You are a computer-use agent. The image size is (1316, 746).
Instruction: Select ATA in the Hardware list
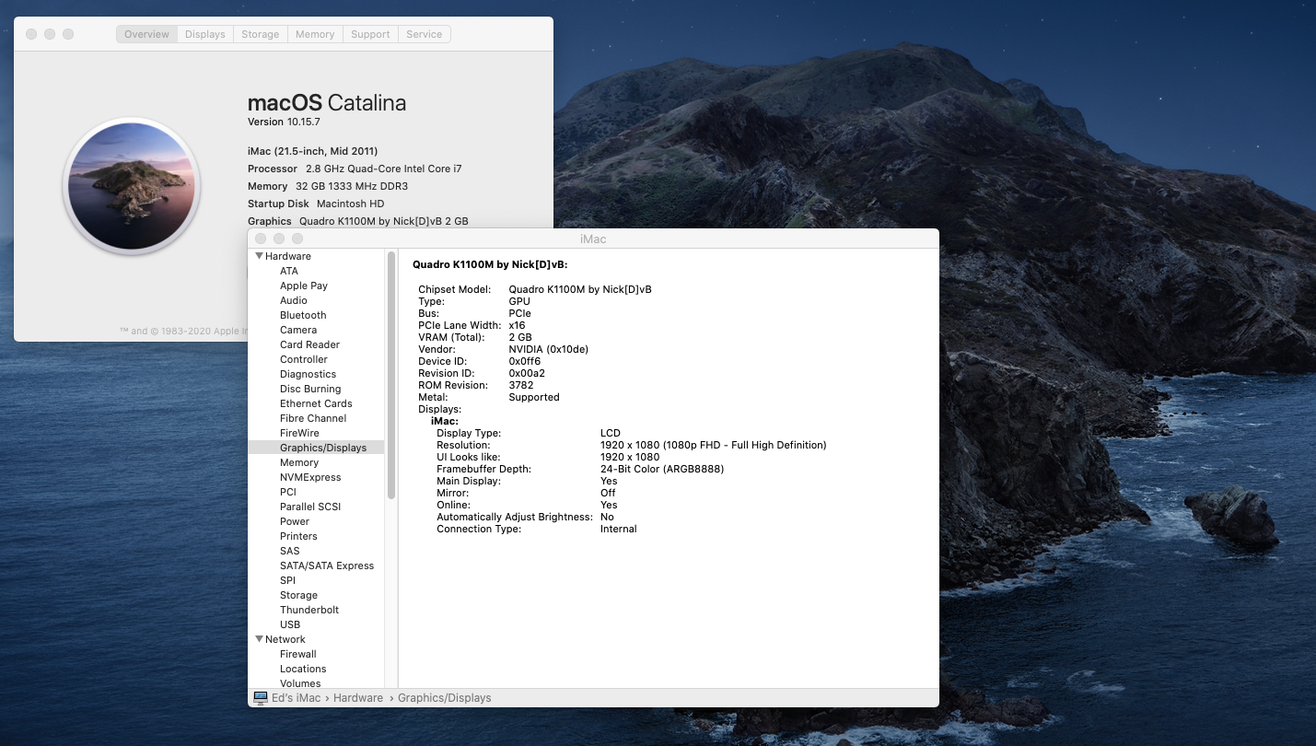point(289,271)
